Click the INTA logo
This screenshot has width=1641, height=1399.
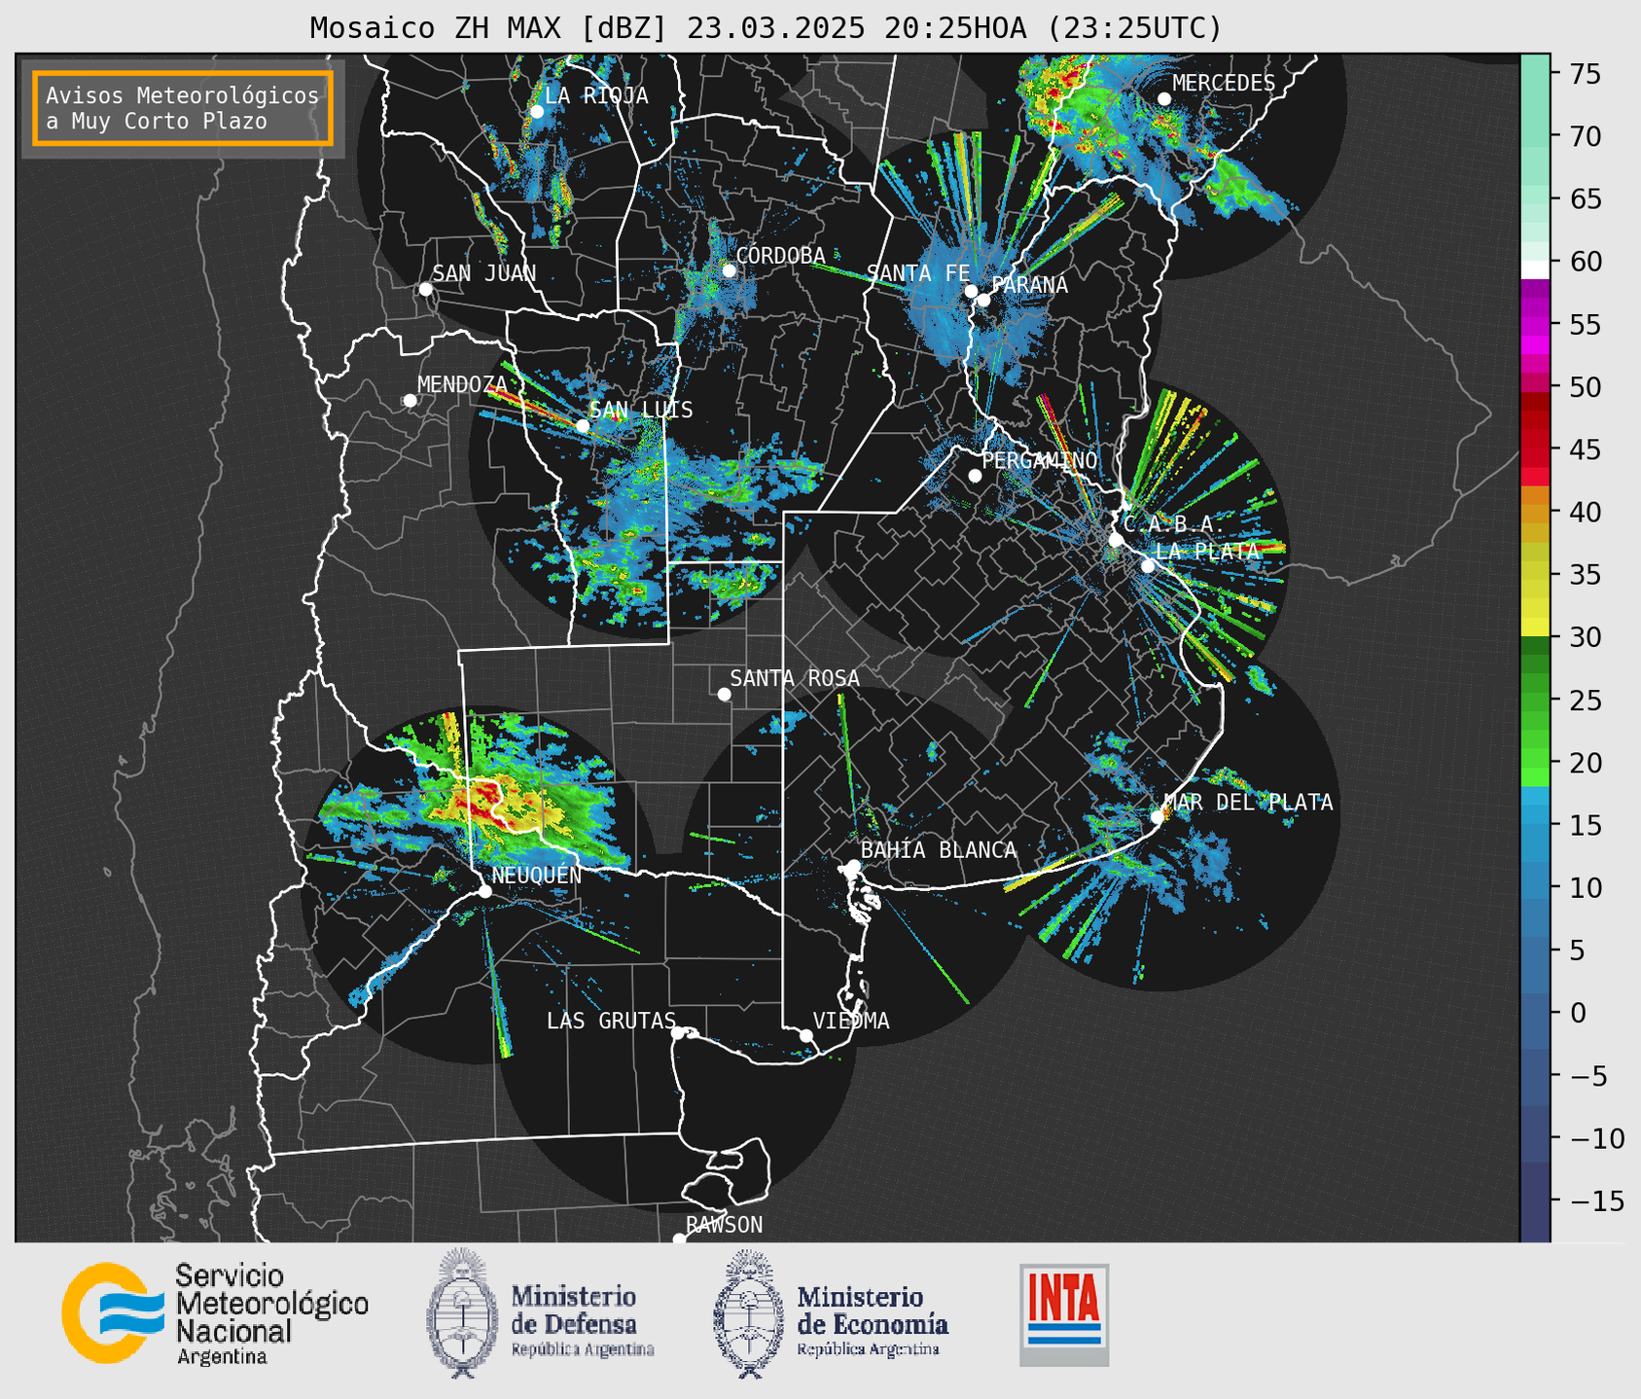[x=1064, y=1314]
